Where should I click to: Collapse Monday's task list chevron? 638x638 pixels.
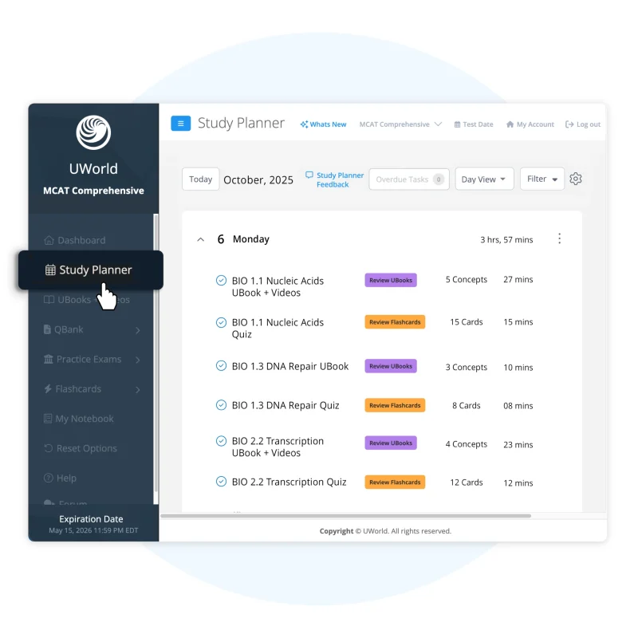coord(201,238)
